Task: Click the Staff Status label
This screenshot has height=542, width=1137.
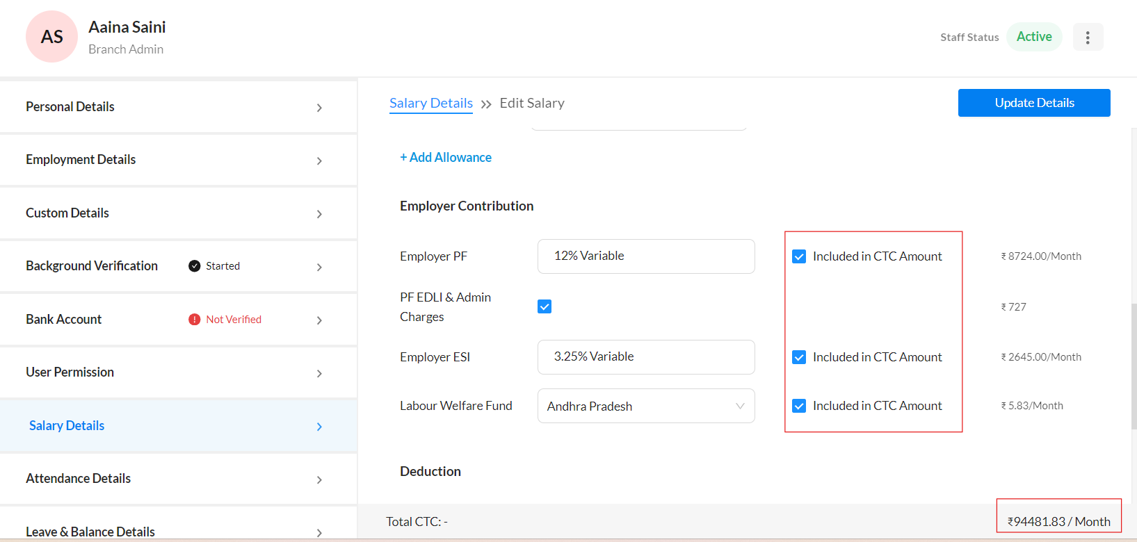Action: [969, 38]
